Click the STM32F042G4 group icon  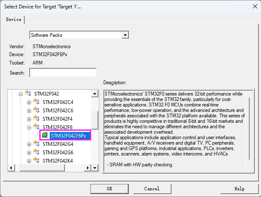coord(36,143)
